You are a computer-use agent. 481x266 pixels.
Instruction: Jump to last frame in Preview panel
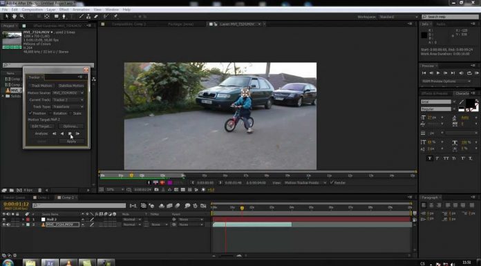click(x=453, y=73)
